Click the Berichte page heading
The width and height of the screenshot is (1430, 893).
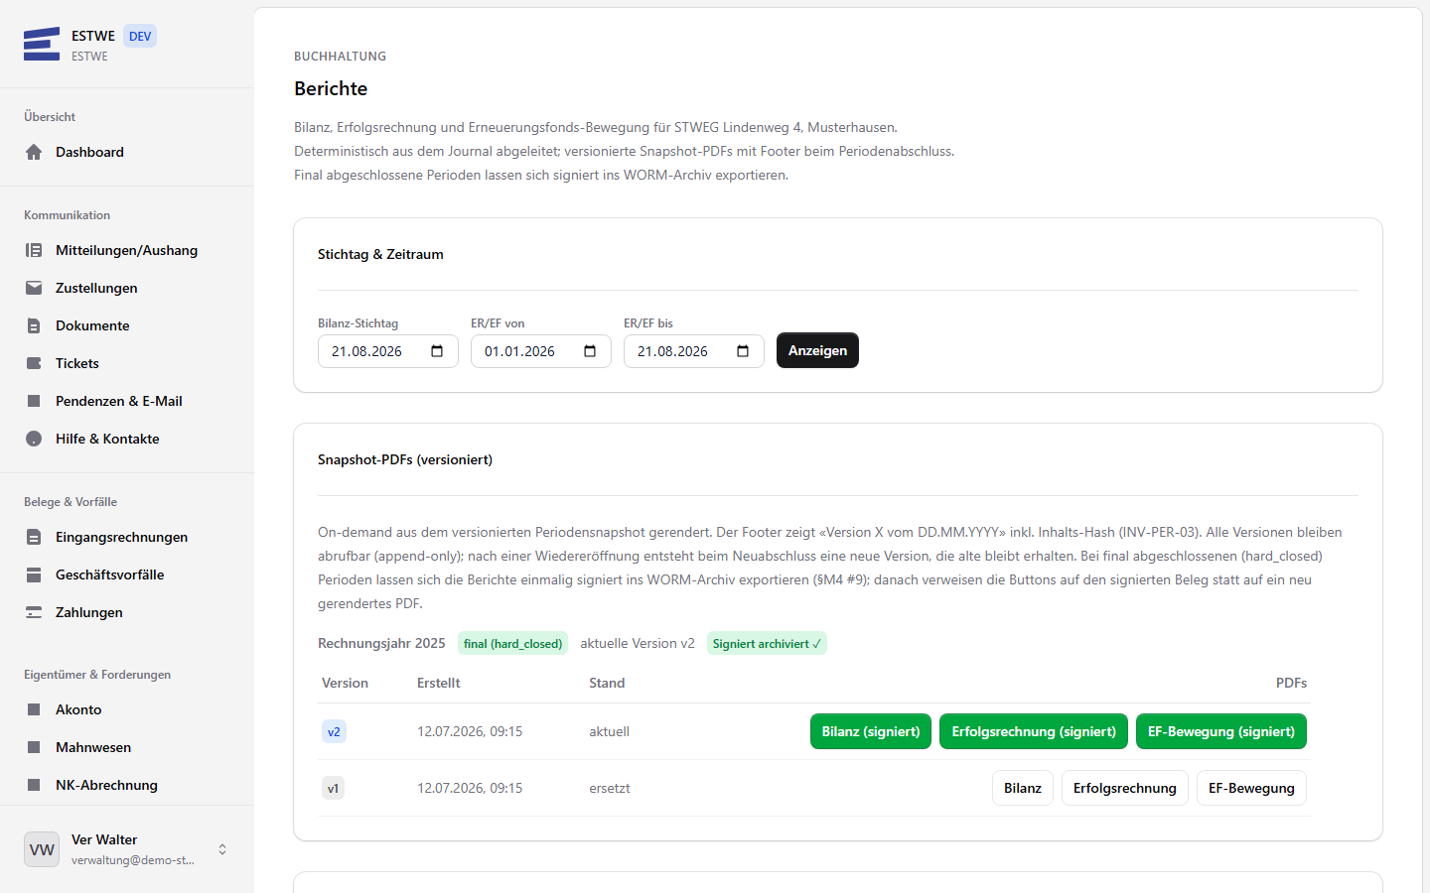coord(331,88)
